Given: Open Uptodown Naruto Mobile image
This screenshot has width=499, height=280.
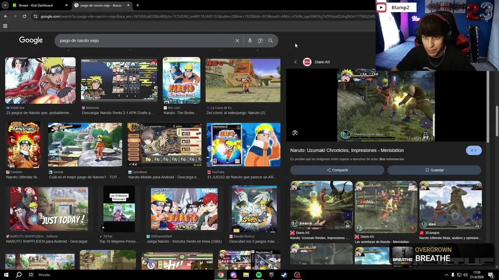Looking at the screenshot, I should [x=165, y=145].
